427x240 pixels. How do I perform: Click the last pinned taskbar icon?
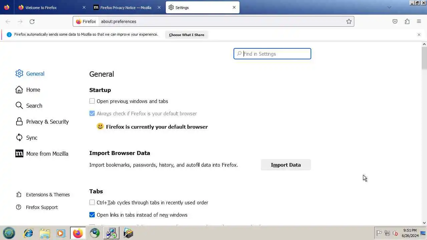128,233
